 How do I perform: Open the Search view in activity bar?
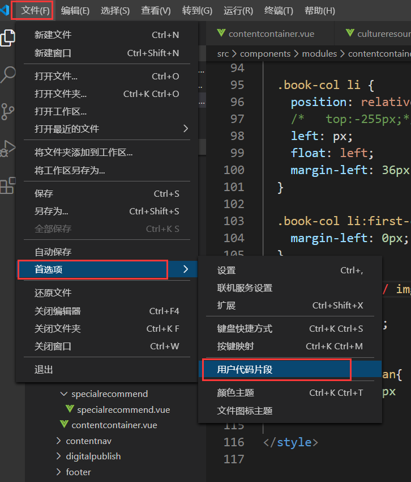pyautogui.click(x=7, y=75)
